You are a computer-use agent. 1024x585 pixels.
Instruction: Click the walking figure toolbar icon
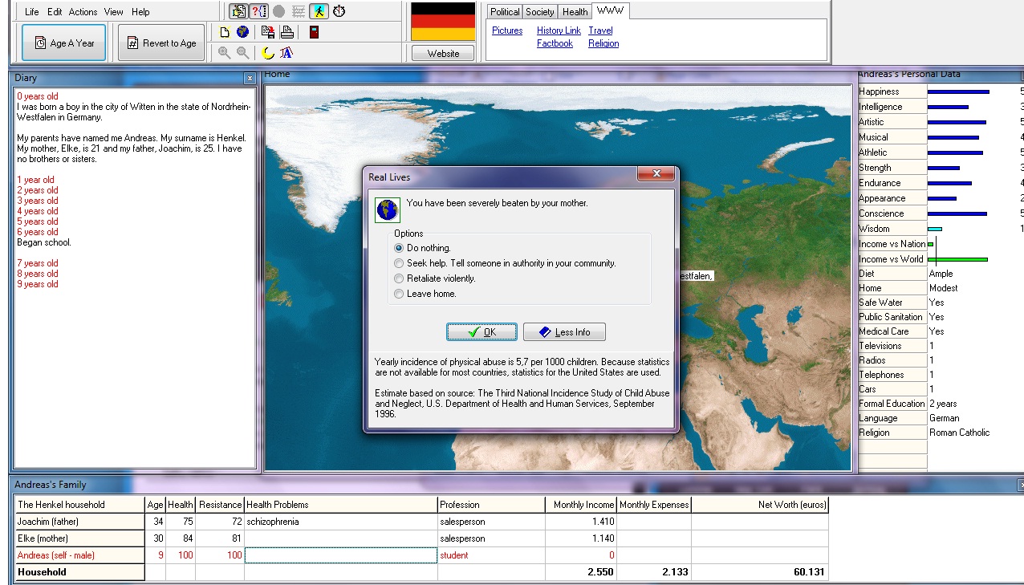coord(319,11)
